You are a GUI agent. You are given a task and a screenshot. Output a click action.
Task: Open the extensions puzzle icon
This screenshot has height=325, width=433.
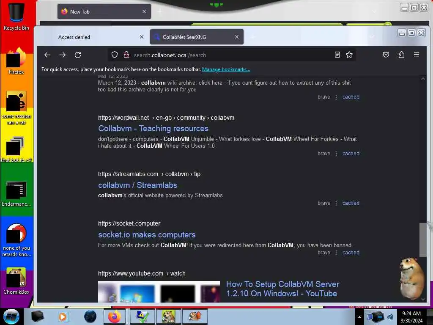tap(401, 55)
